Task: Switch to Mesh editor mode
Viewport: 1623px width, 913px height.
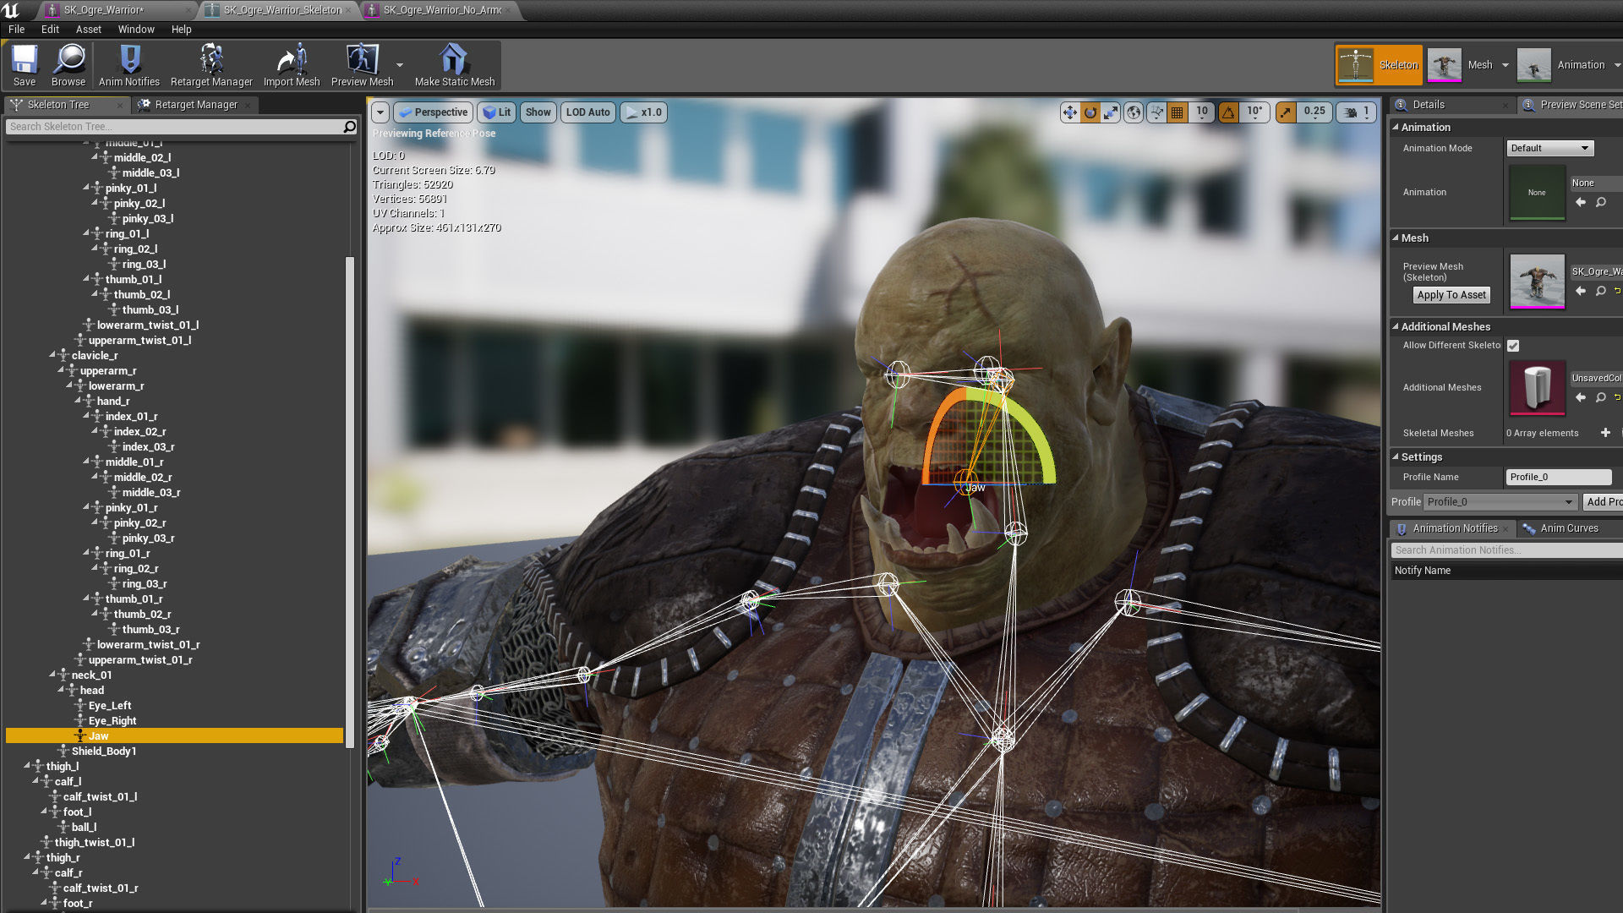Action: click(x=1462, y=65)
